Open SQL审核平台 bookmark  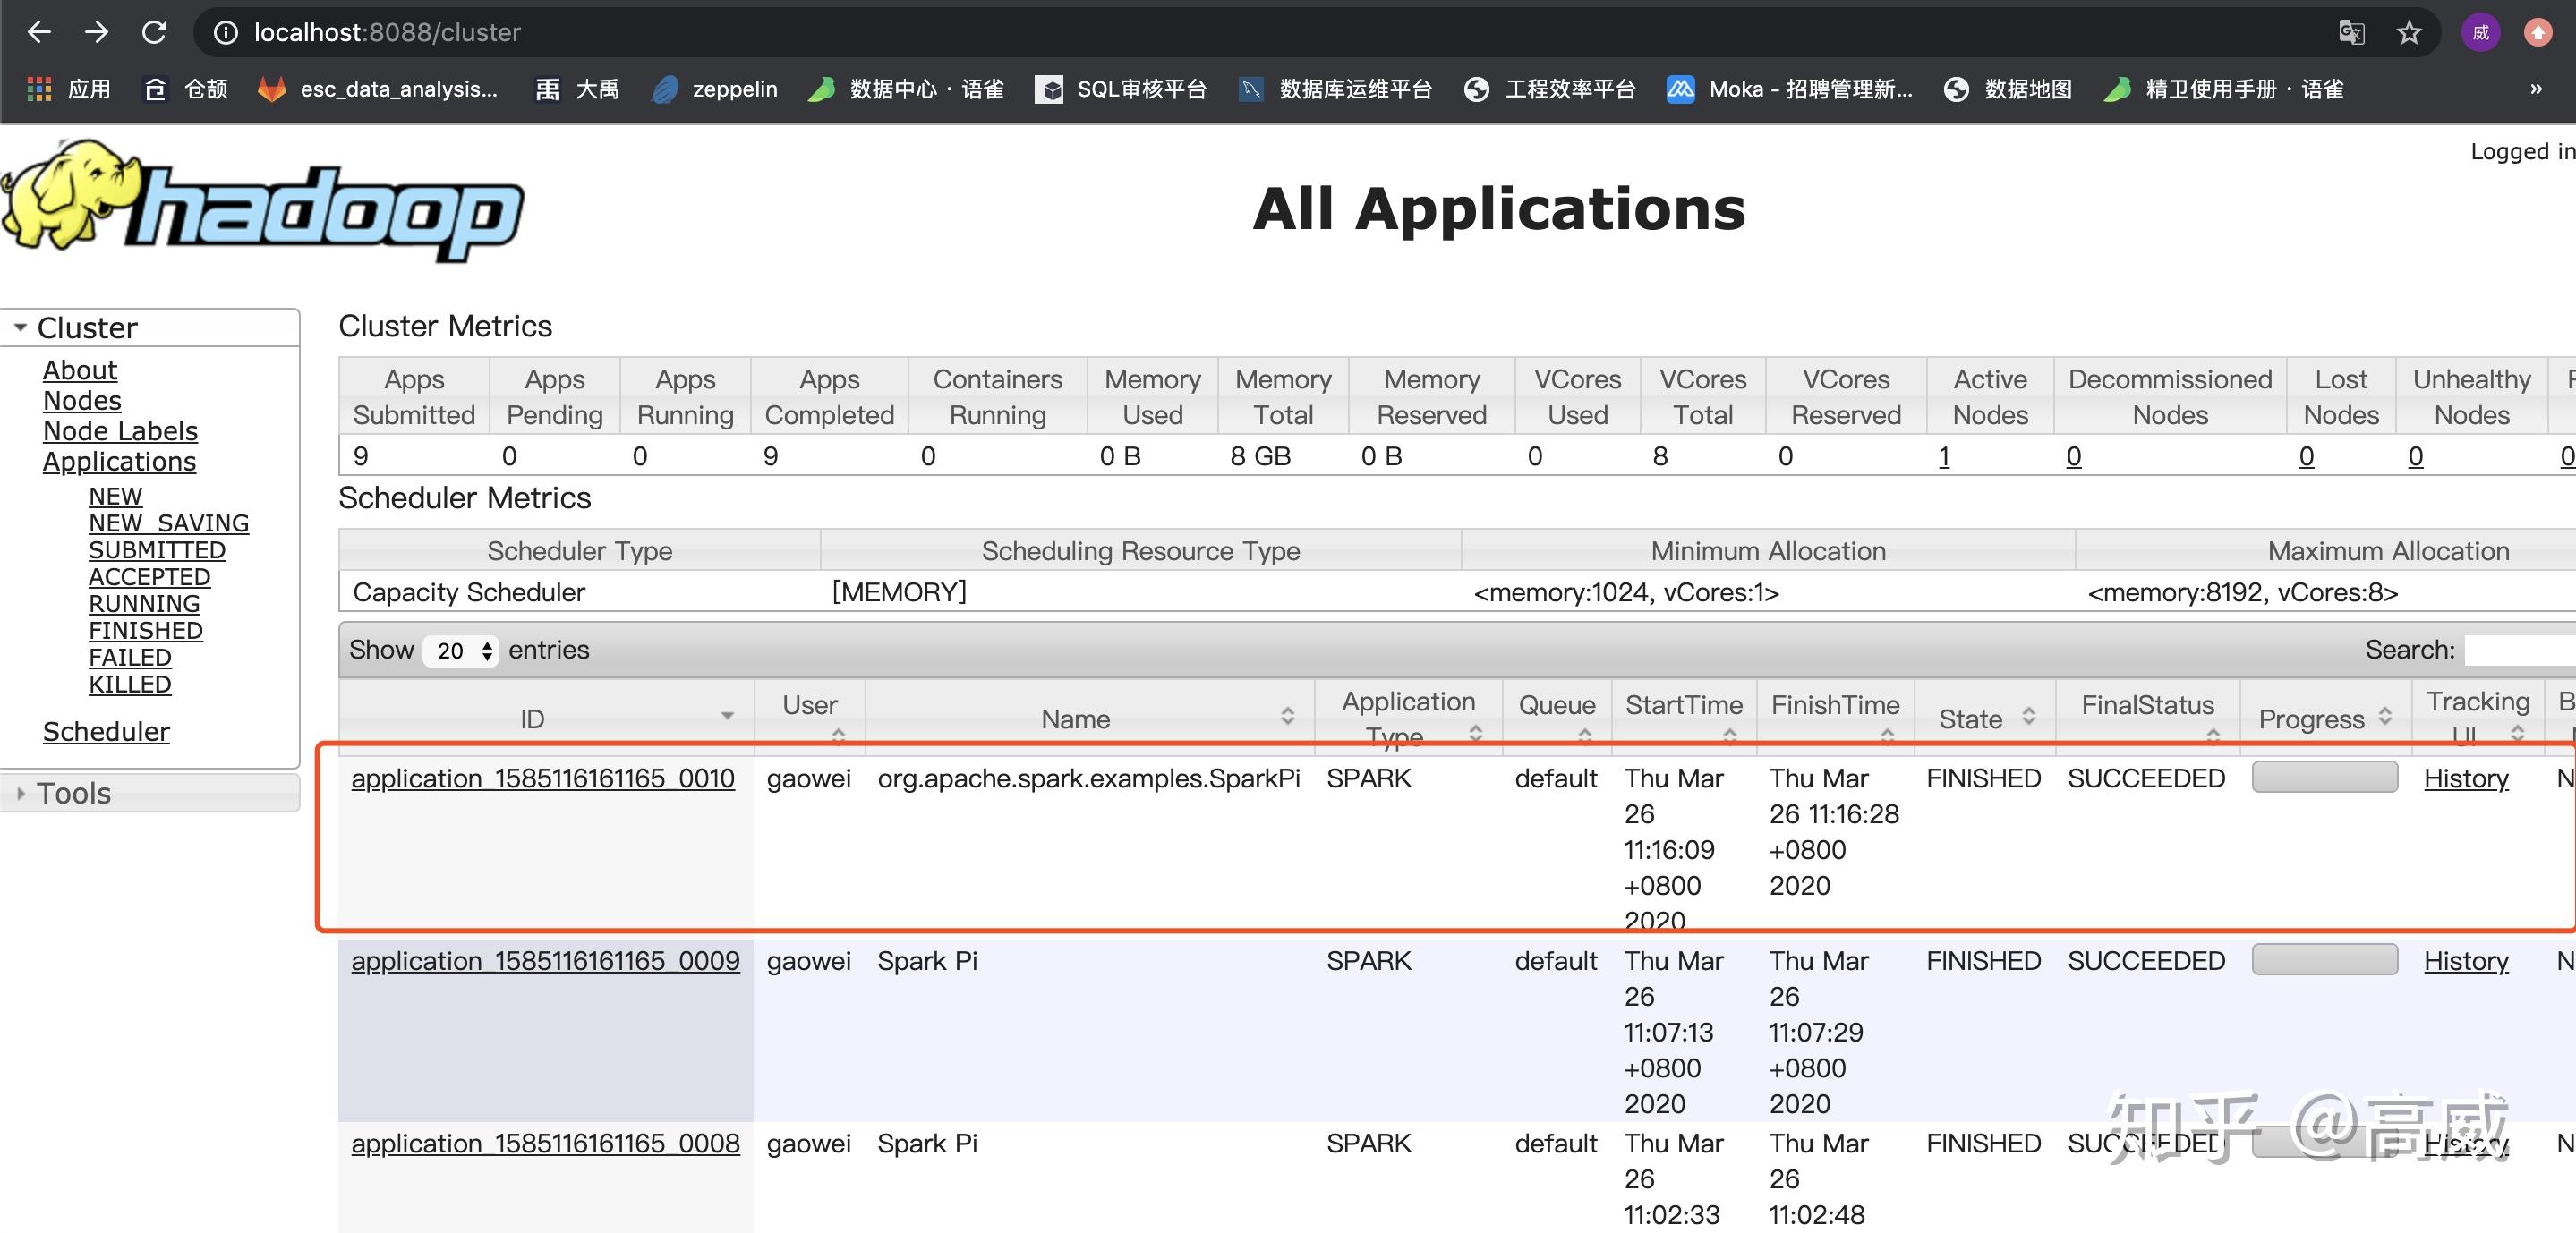(x=1121, y=89)
